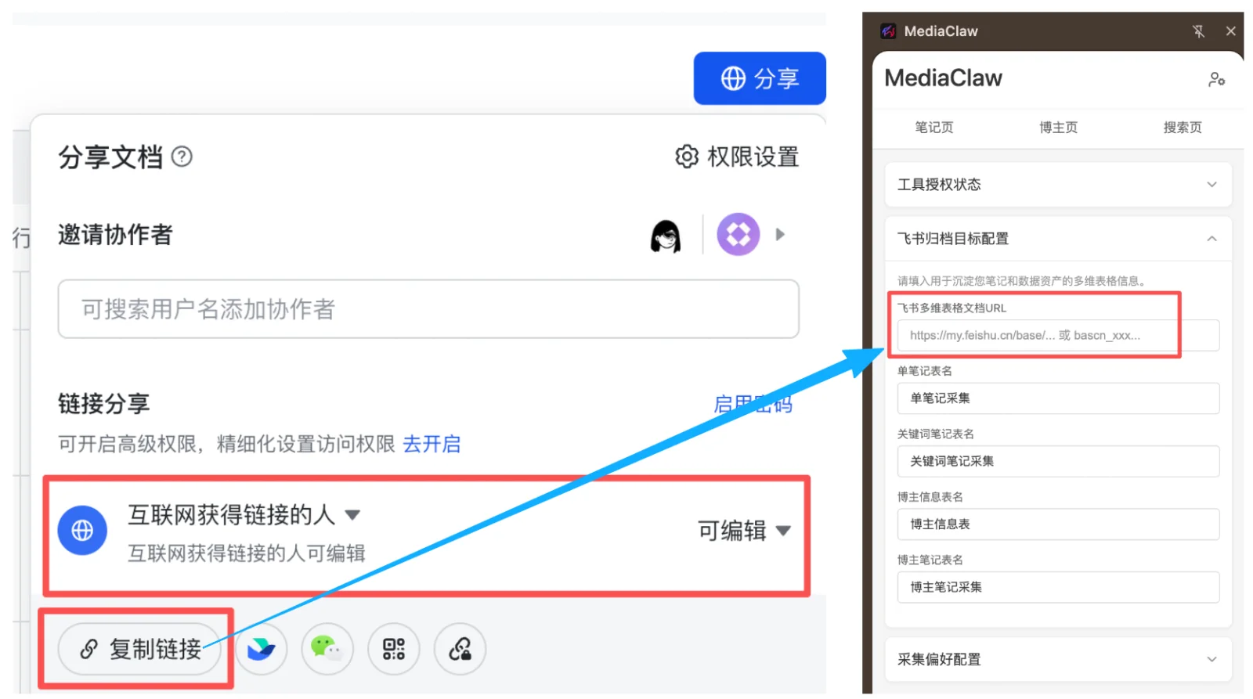The width and height of the screenshot is (1253, 699).
Task: Click the blue 分享 share button
Action: tap(760, 78)
